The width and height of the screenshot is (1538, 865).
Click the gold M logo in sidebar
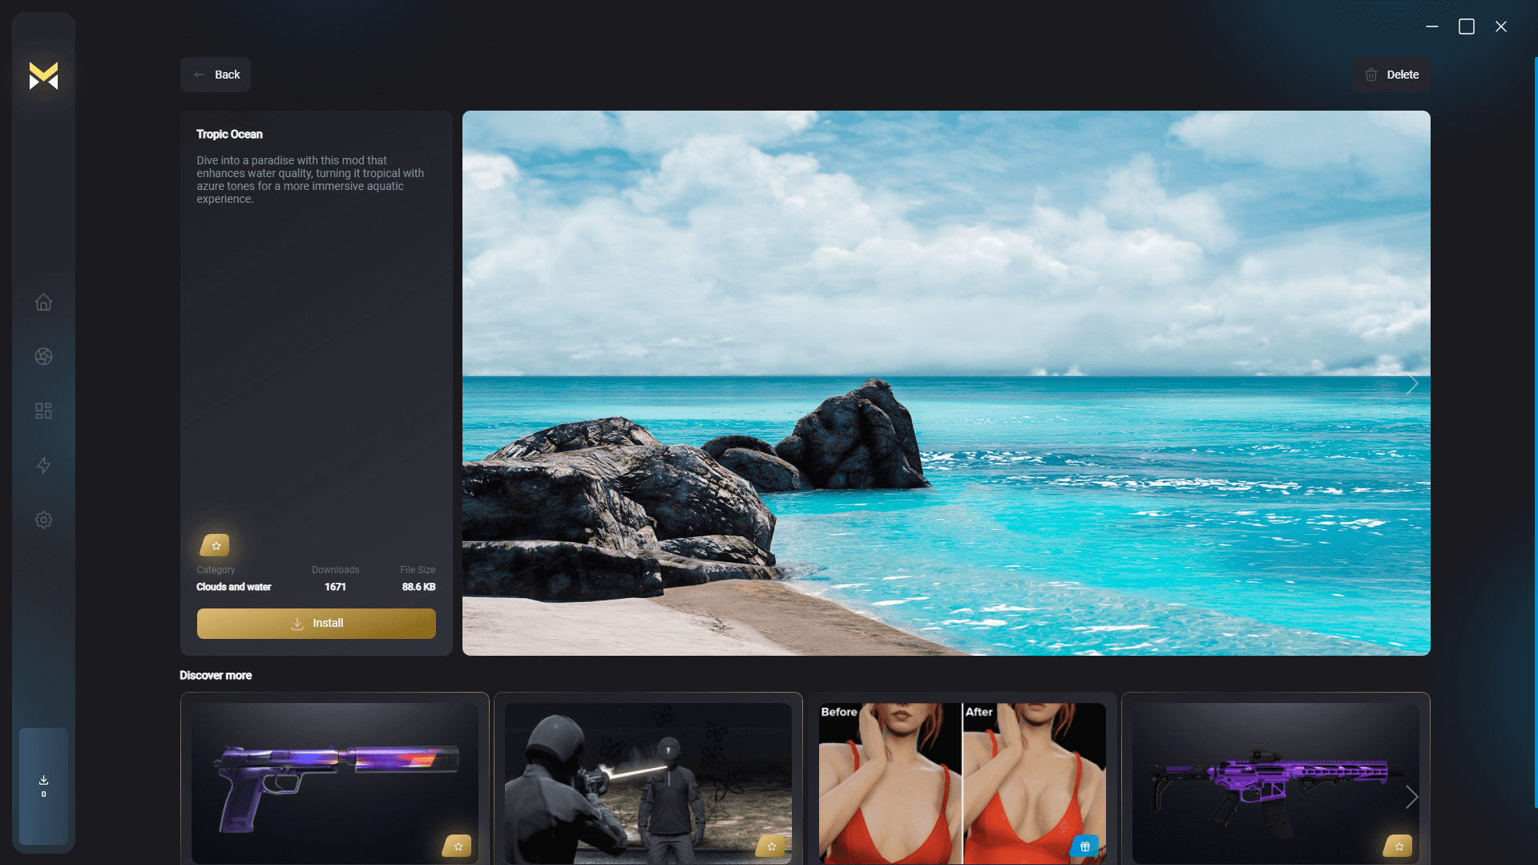point(43,75)
